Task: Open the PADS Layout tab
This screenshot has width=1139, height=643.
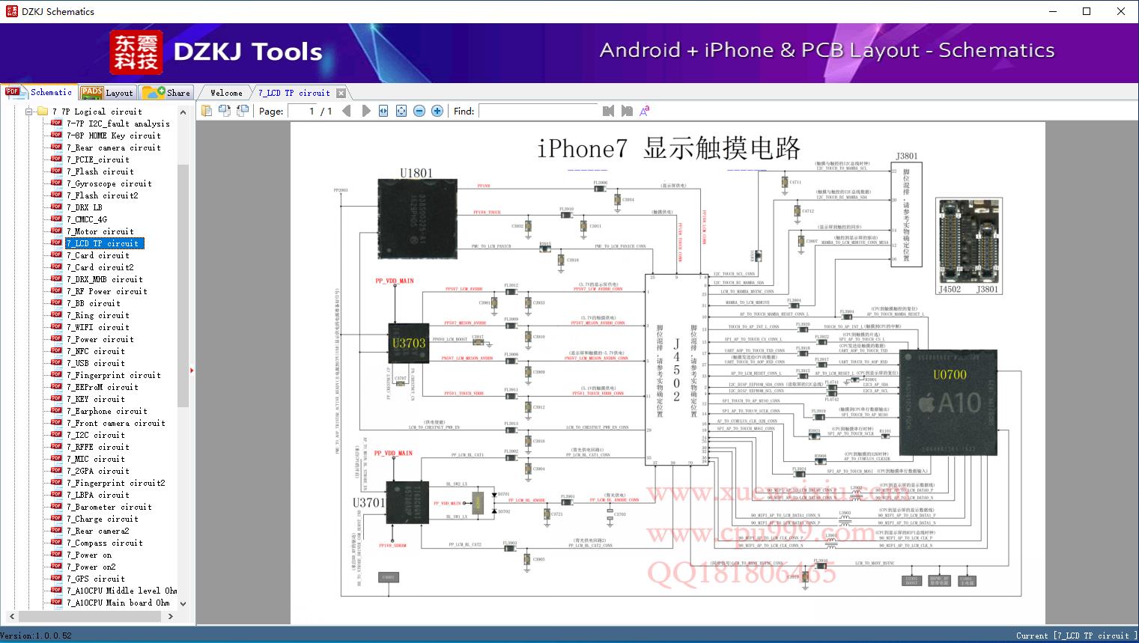Action: 106,92
